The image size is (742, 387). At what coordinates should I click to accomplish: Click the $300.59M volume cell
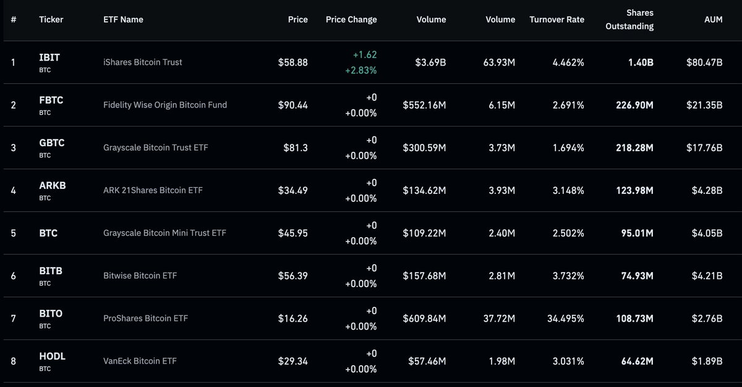(424, 148)
